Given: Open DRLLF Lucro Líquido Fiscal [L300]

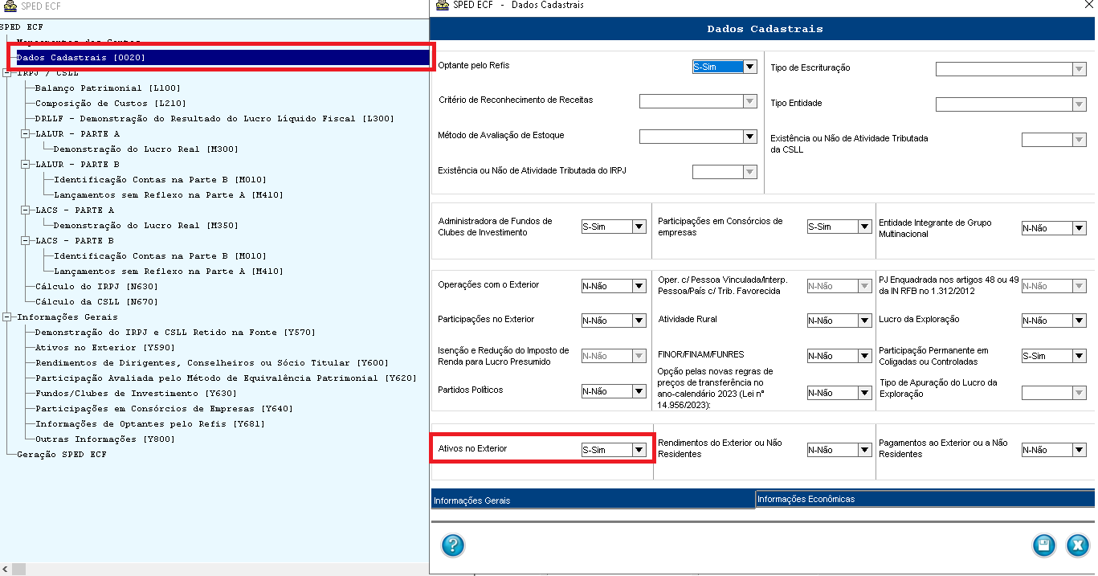Looking at the screenshot, I should [214, 118].
